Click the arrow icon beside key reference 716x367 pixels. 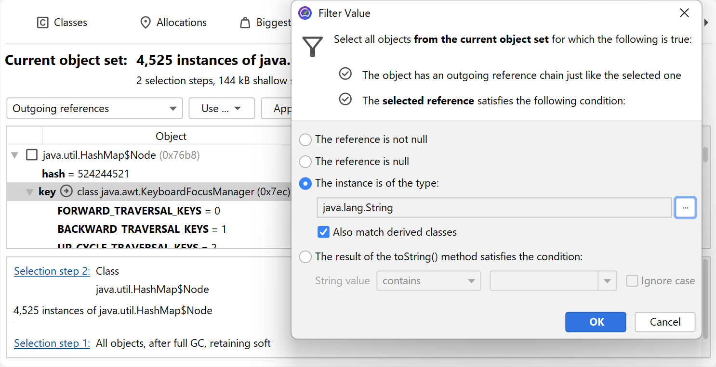coord(66,192)
